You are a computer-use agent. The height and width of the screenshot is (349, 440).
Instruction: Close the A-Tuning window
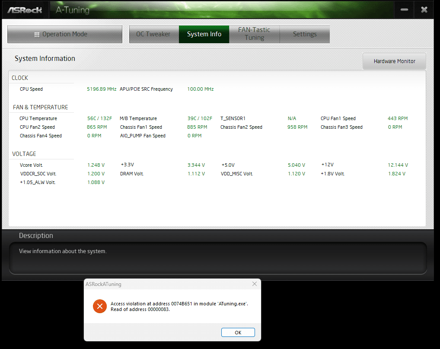pos(424,10)
